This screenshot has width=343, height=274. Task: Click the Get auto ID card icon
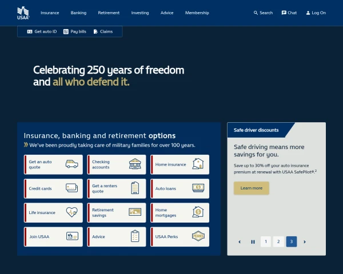coord(30,32)
